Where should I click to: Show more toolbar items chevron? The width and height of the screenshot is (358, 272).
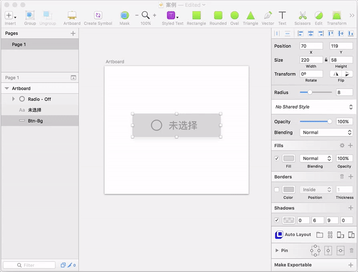[352, 15]
